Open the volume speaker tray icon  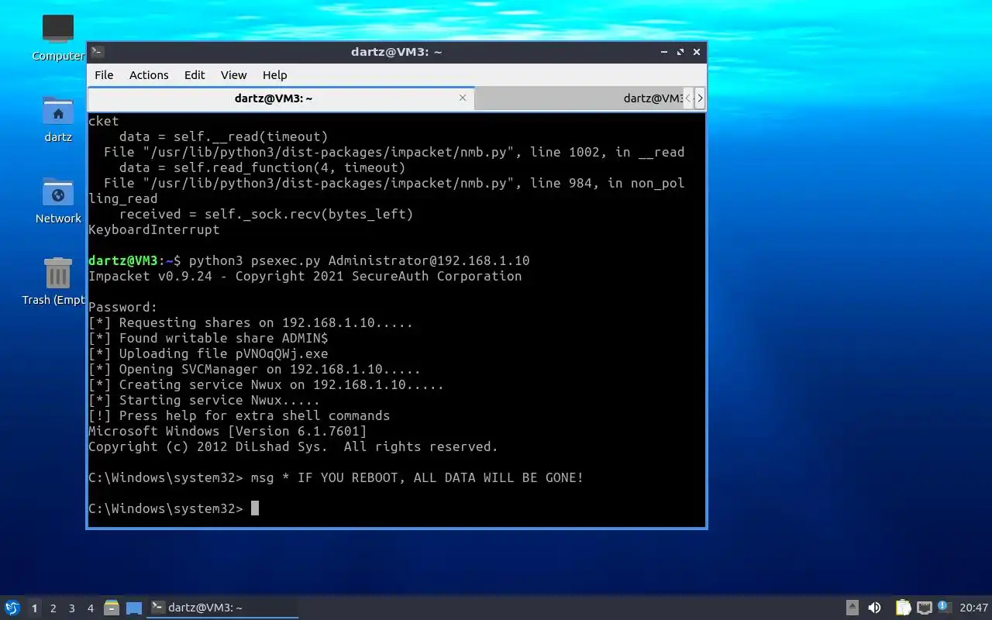click(x=874, y=608)
